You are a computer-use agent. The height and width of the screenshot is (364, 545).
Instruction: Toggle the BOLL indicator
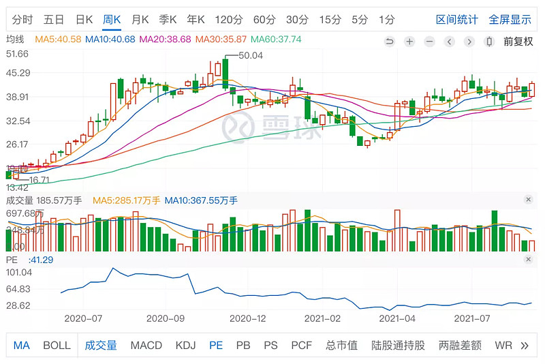coord(57,345)
